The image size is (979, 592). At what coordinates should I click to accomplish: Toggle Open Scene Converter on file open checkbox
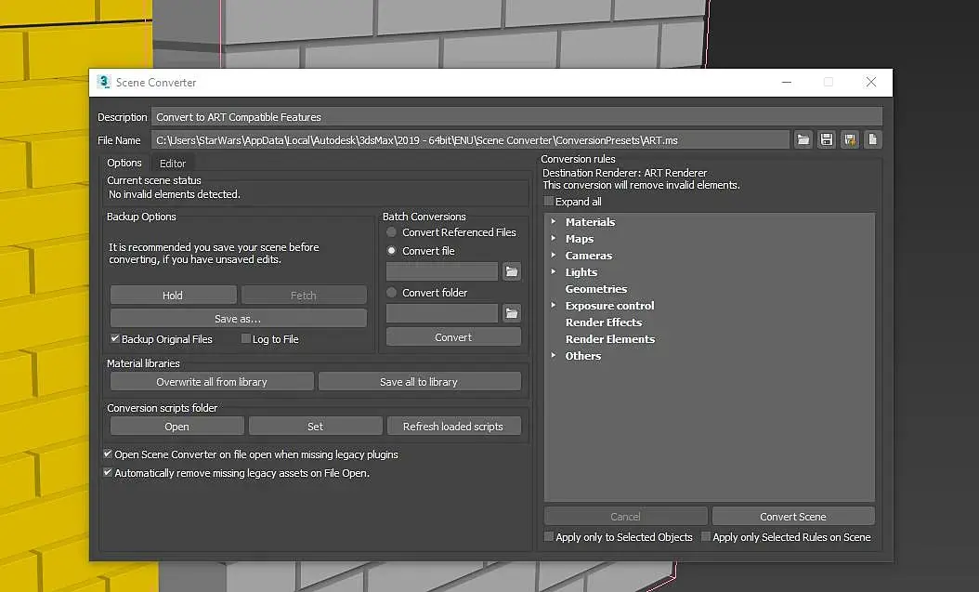108,454
